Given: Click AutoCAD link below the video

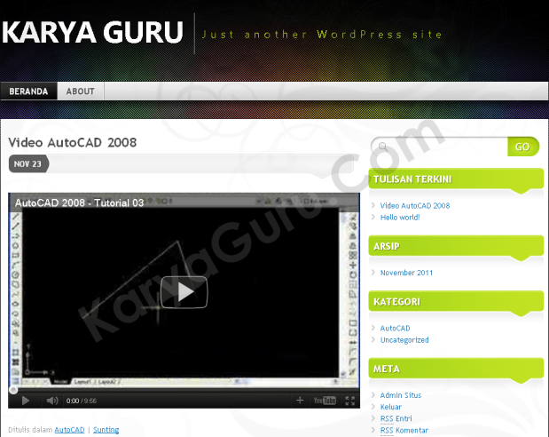Looking at the screenshot, I should (69, 430).
